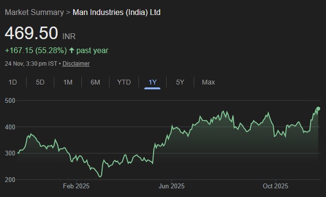Click the +167.15 (55.28%) change value
Image resolution: width=326 pixels, height=197 pixels.
[36, 50]
